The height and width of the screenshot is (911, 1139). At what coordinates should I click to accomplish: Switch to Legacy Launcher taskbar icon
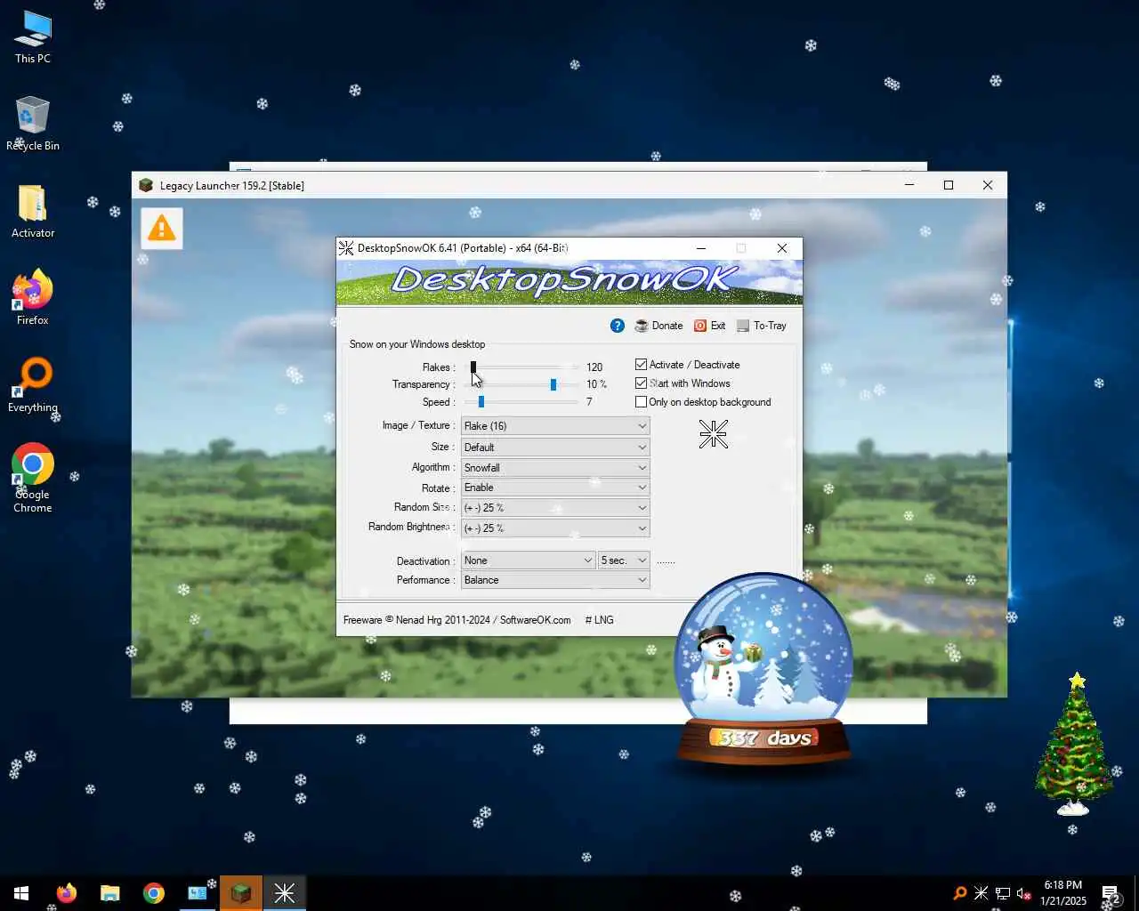pos(241,893)
